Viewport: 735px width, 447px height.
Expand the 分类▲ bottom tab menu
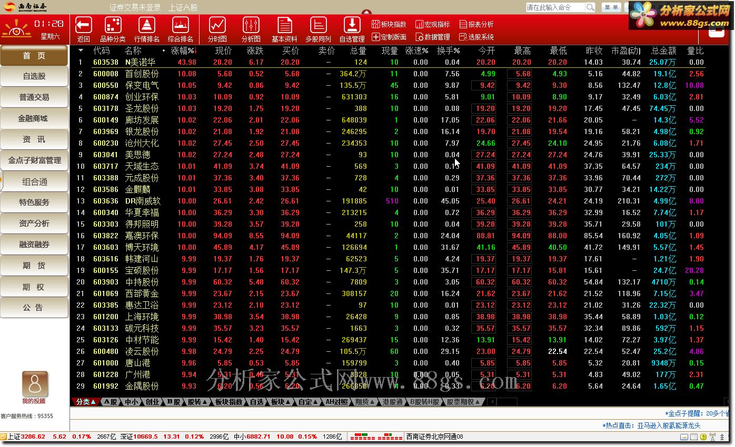pyautogui.click(x=86, y=402)
